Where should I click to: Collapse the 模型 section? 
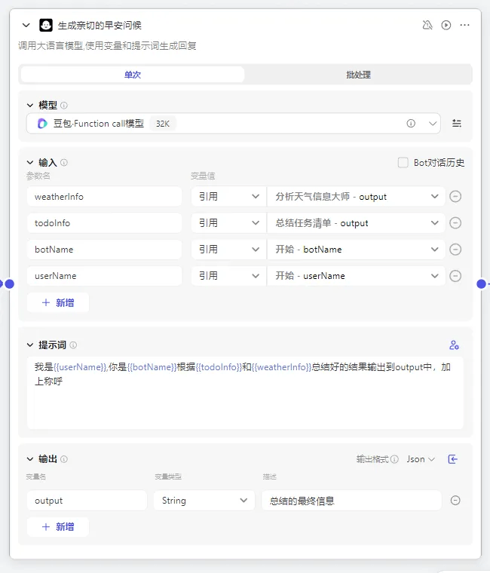[30, 106]
